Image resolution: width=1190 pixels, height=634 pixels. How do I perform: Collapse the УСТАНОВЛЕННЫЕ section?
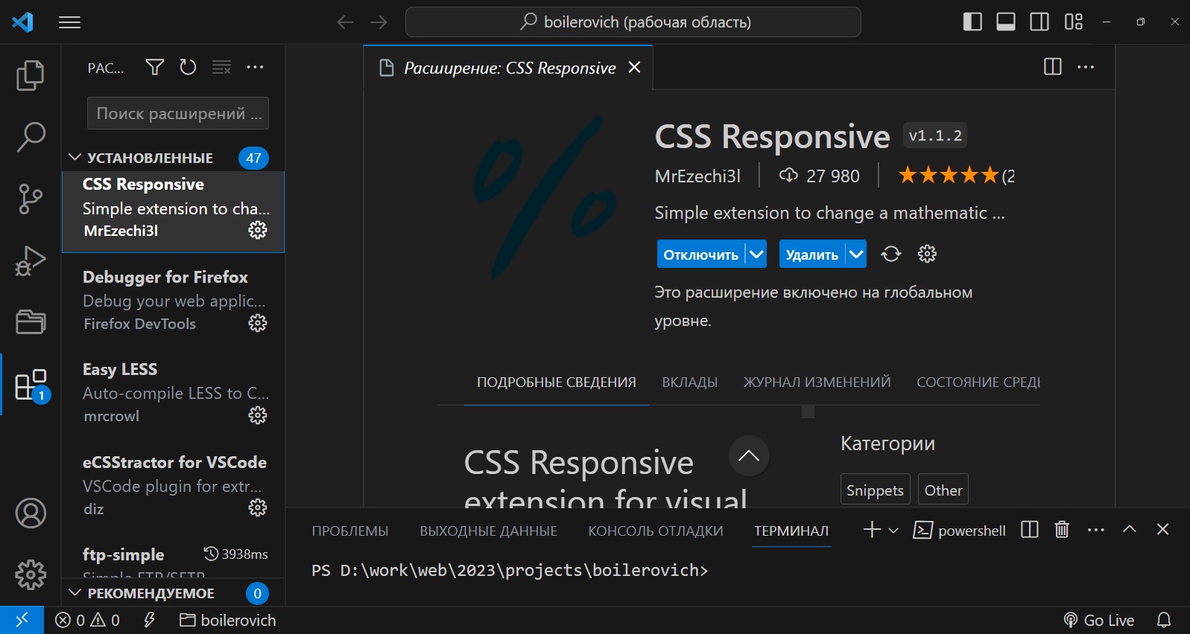(75, 158)
